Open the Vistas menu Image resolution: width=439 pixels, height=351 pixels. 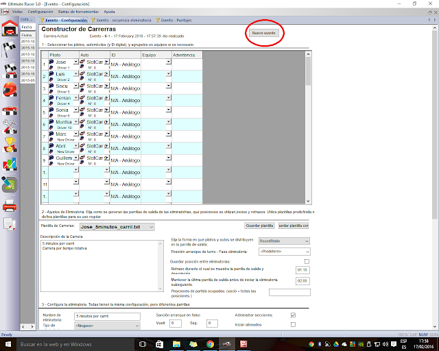[17, 12]
